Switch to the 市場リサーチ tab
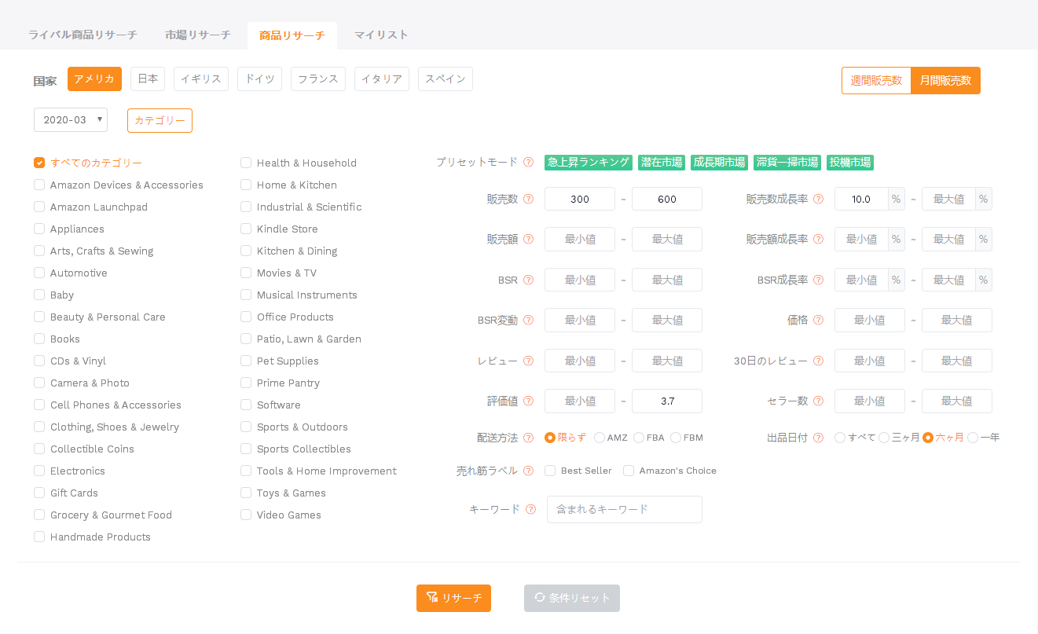This screenshot has width=1038, height=634. point(198,35)
